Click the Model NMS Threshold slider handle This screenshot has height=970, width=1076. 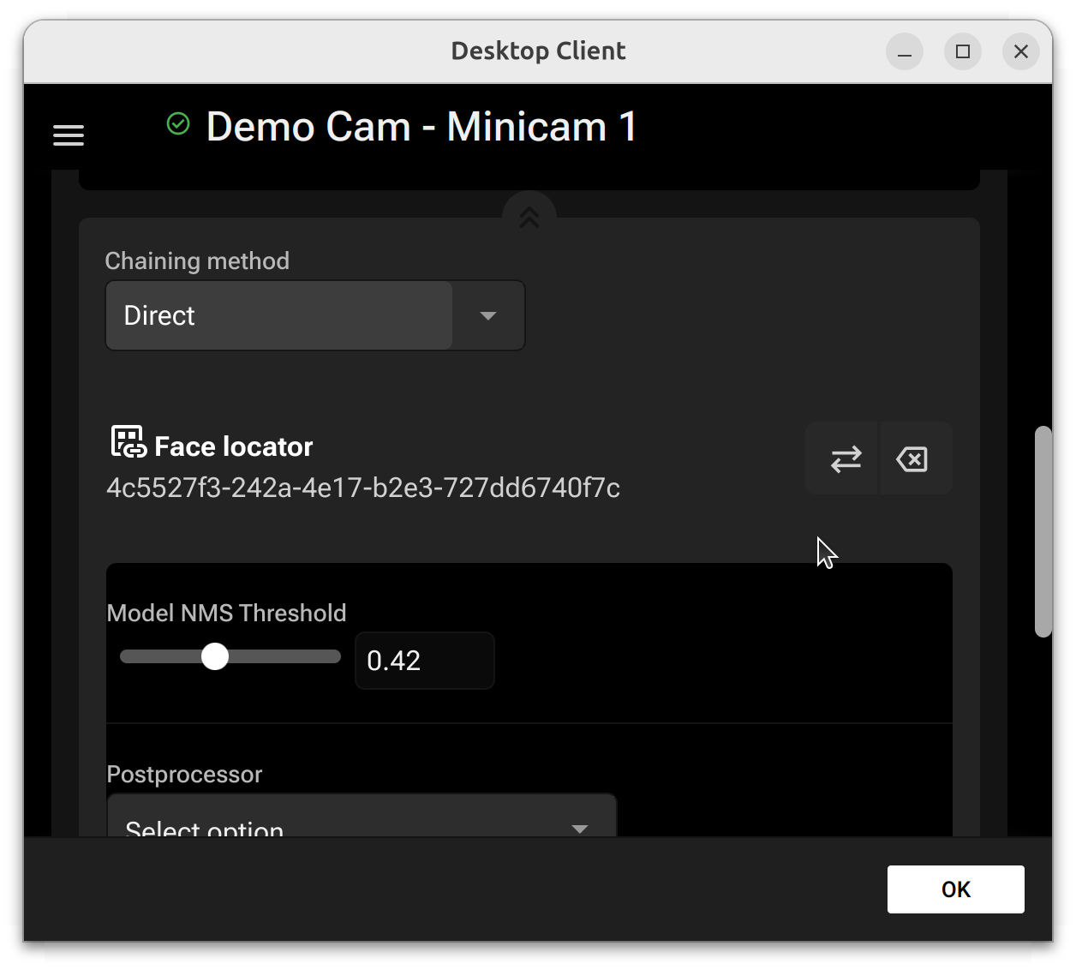215,657
